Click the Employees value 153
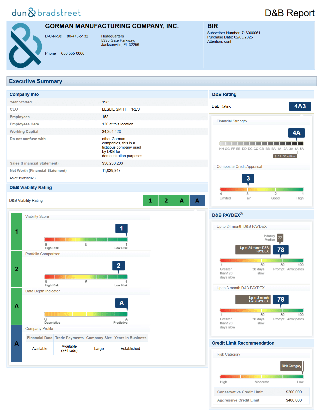322x417 pixels. click(x=105, y=117)
